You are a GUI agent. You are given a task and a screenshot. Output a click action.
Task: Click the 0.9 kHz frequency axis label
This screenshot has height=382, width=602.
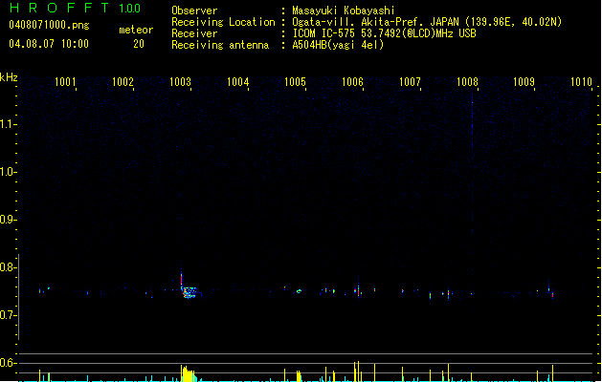7,220
